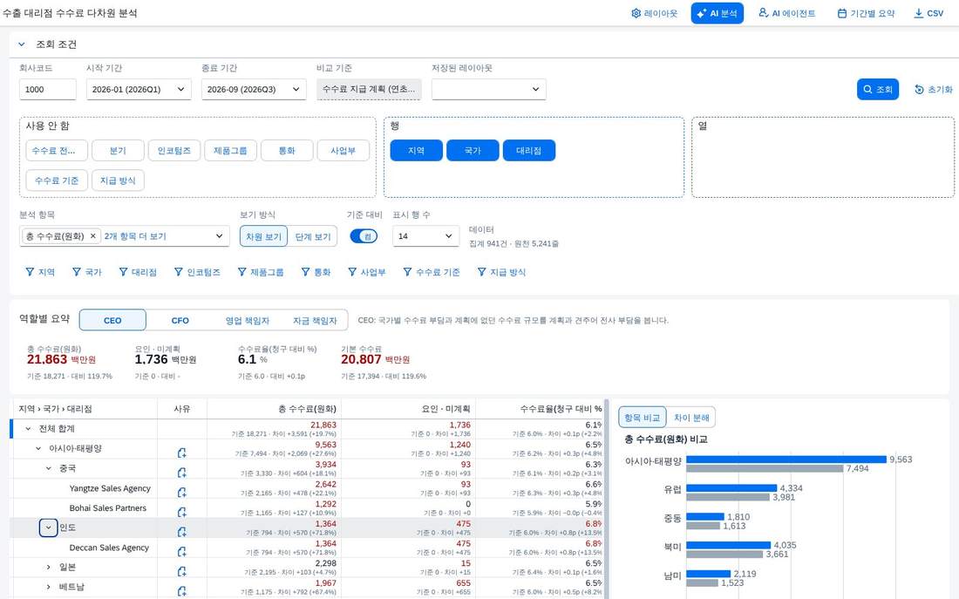Click the 사유 icon for Bohai Sales Partners
This screenshot has height=599, width=959.
(181, 512)
